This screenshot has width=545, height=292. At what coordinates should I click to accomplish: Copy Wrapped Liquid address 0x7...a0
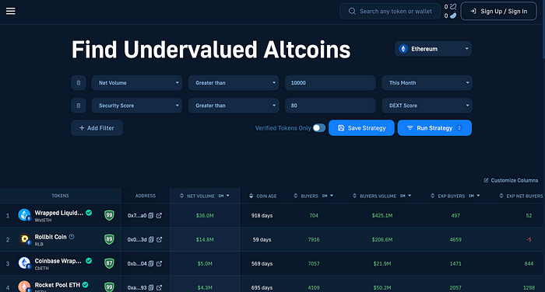(151, 215)
